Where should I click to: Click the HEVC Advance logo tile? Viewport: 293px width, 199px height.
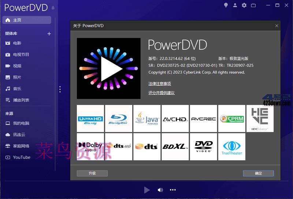260,119
